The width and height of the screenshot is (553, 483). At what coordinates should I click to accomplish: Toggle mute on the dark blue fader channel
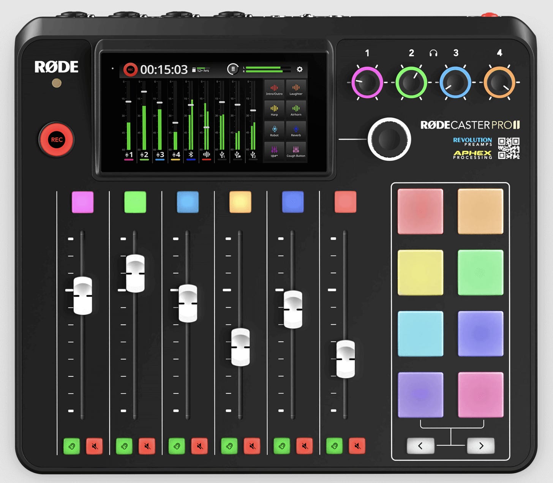[305, 446]
